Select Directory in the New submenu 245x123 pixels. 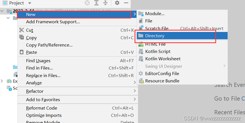click(x=182, y=36)
